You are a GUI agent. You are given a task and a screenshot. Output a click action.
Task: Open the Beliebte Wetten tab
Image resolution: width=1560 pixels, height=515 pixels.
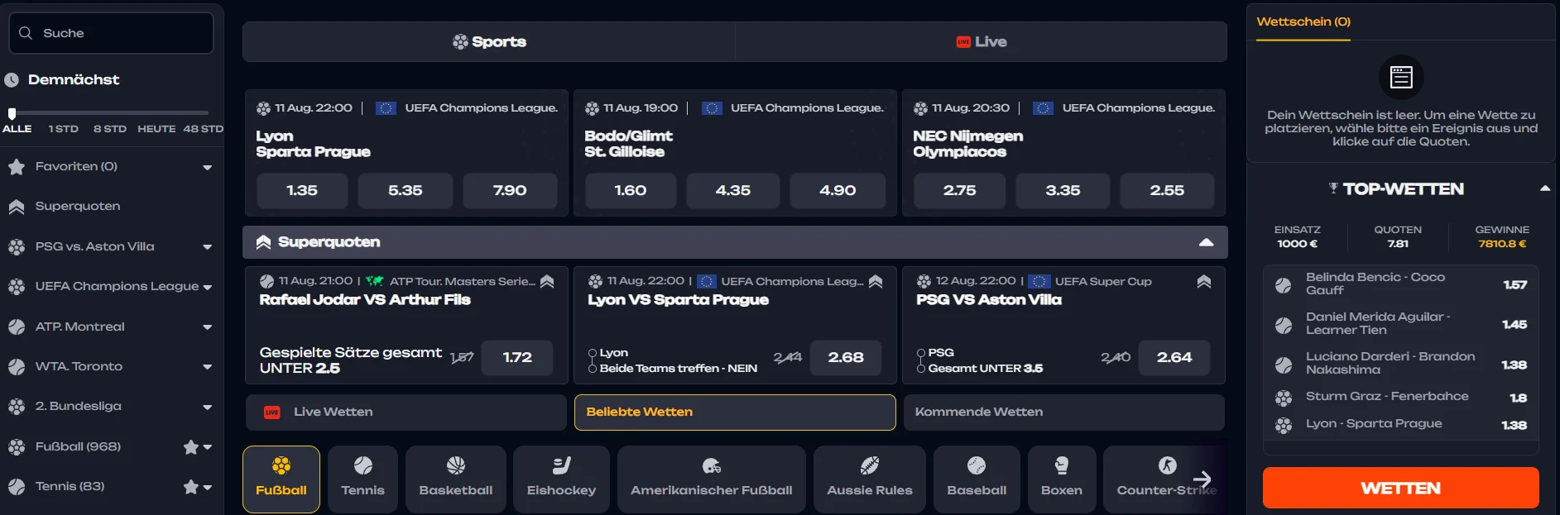(x=735, y=412)
